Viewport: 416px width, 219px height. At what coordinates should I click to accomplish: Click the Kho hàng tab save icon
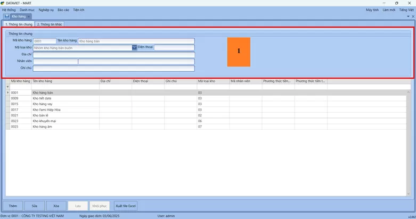click(x=6, y=16)
